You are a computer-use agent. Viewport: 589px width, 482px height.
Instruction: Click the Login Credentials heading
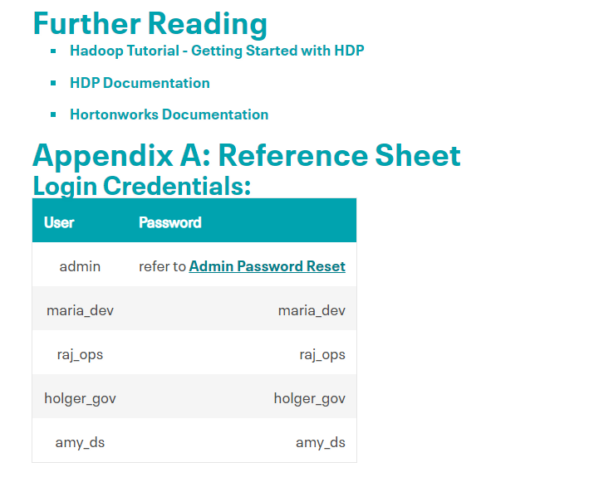(x=141, y=186)
